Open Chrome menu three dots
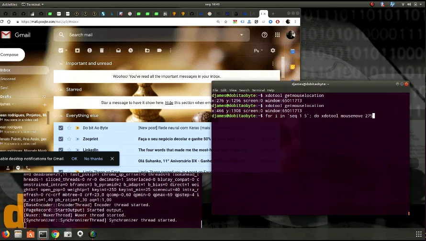The width and height of the screenshot is (426, 241). [295, 21]
